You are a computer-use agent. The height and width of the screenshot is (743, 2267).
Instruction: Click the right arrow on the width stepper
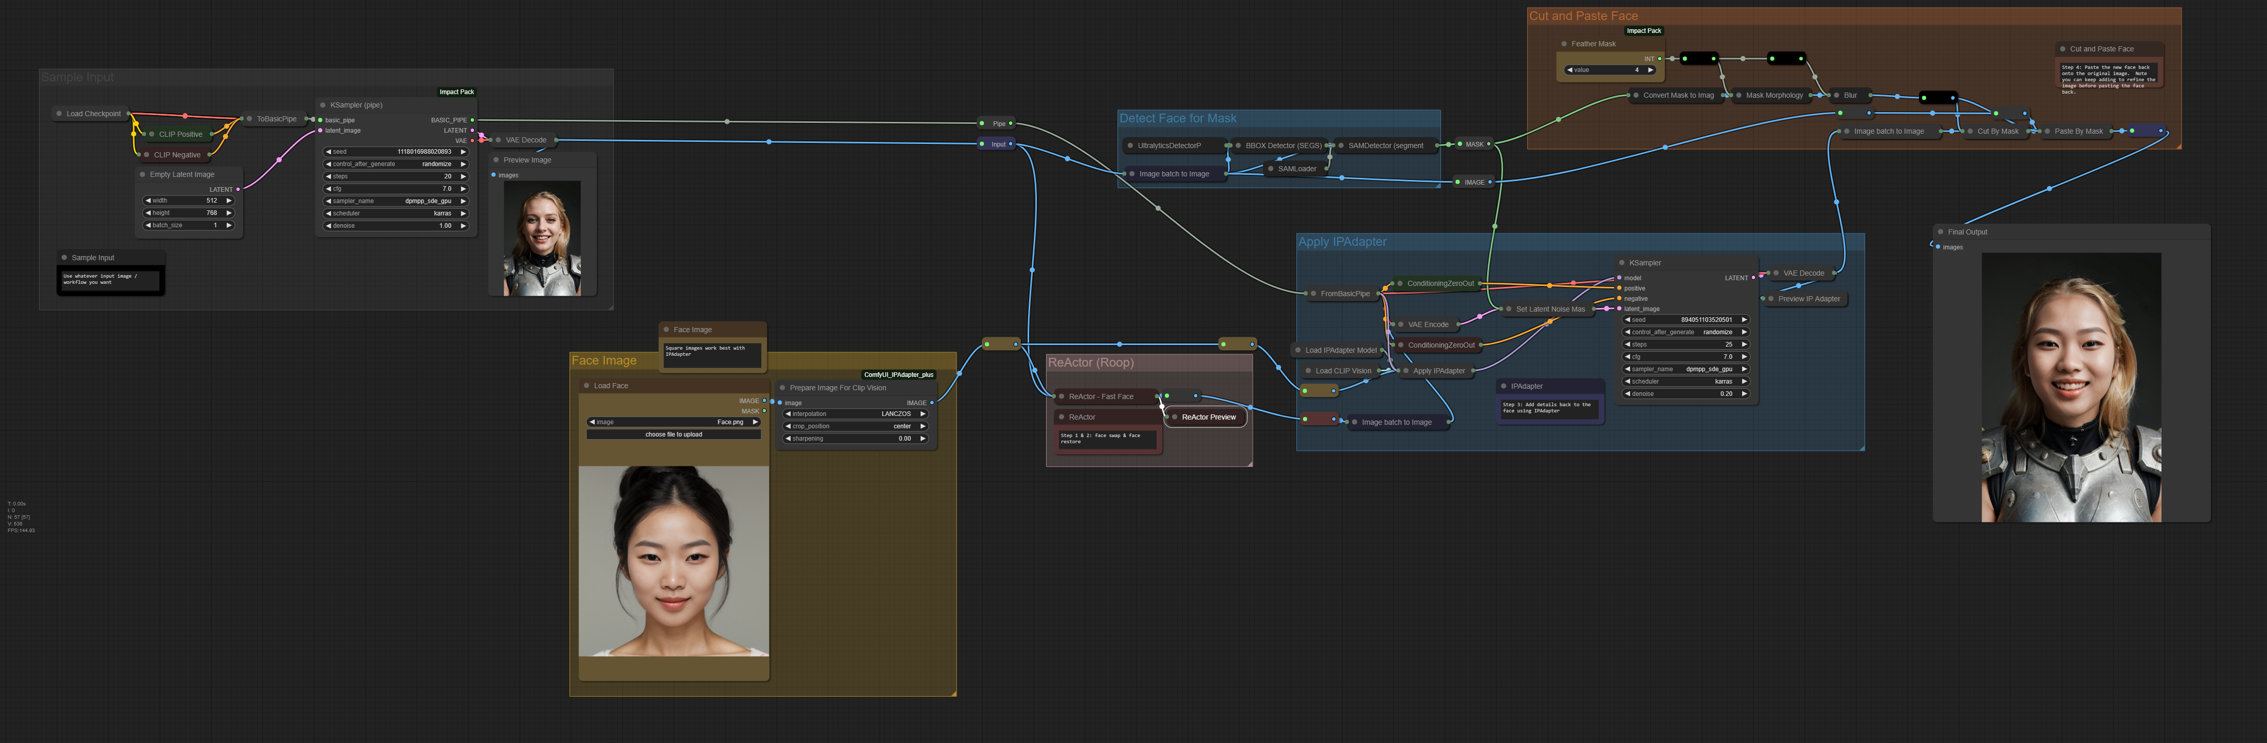(x=229, y=201)
